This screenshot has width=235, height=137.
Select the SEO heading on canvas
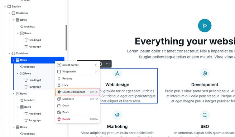click(x=205, y=126)
